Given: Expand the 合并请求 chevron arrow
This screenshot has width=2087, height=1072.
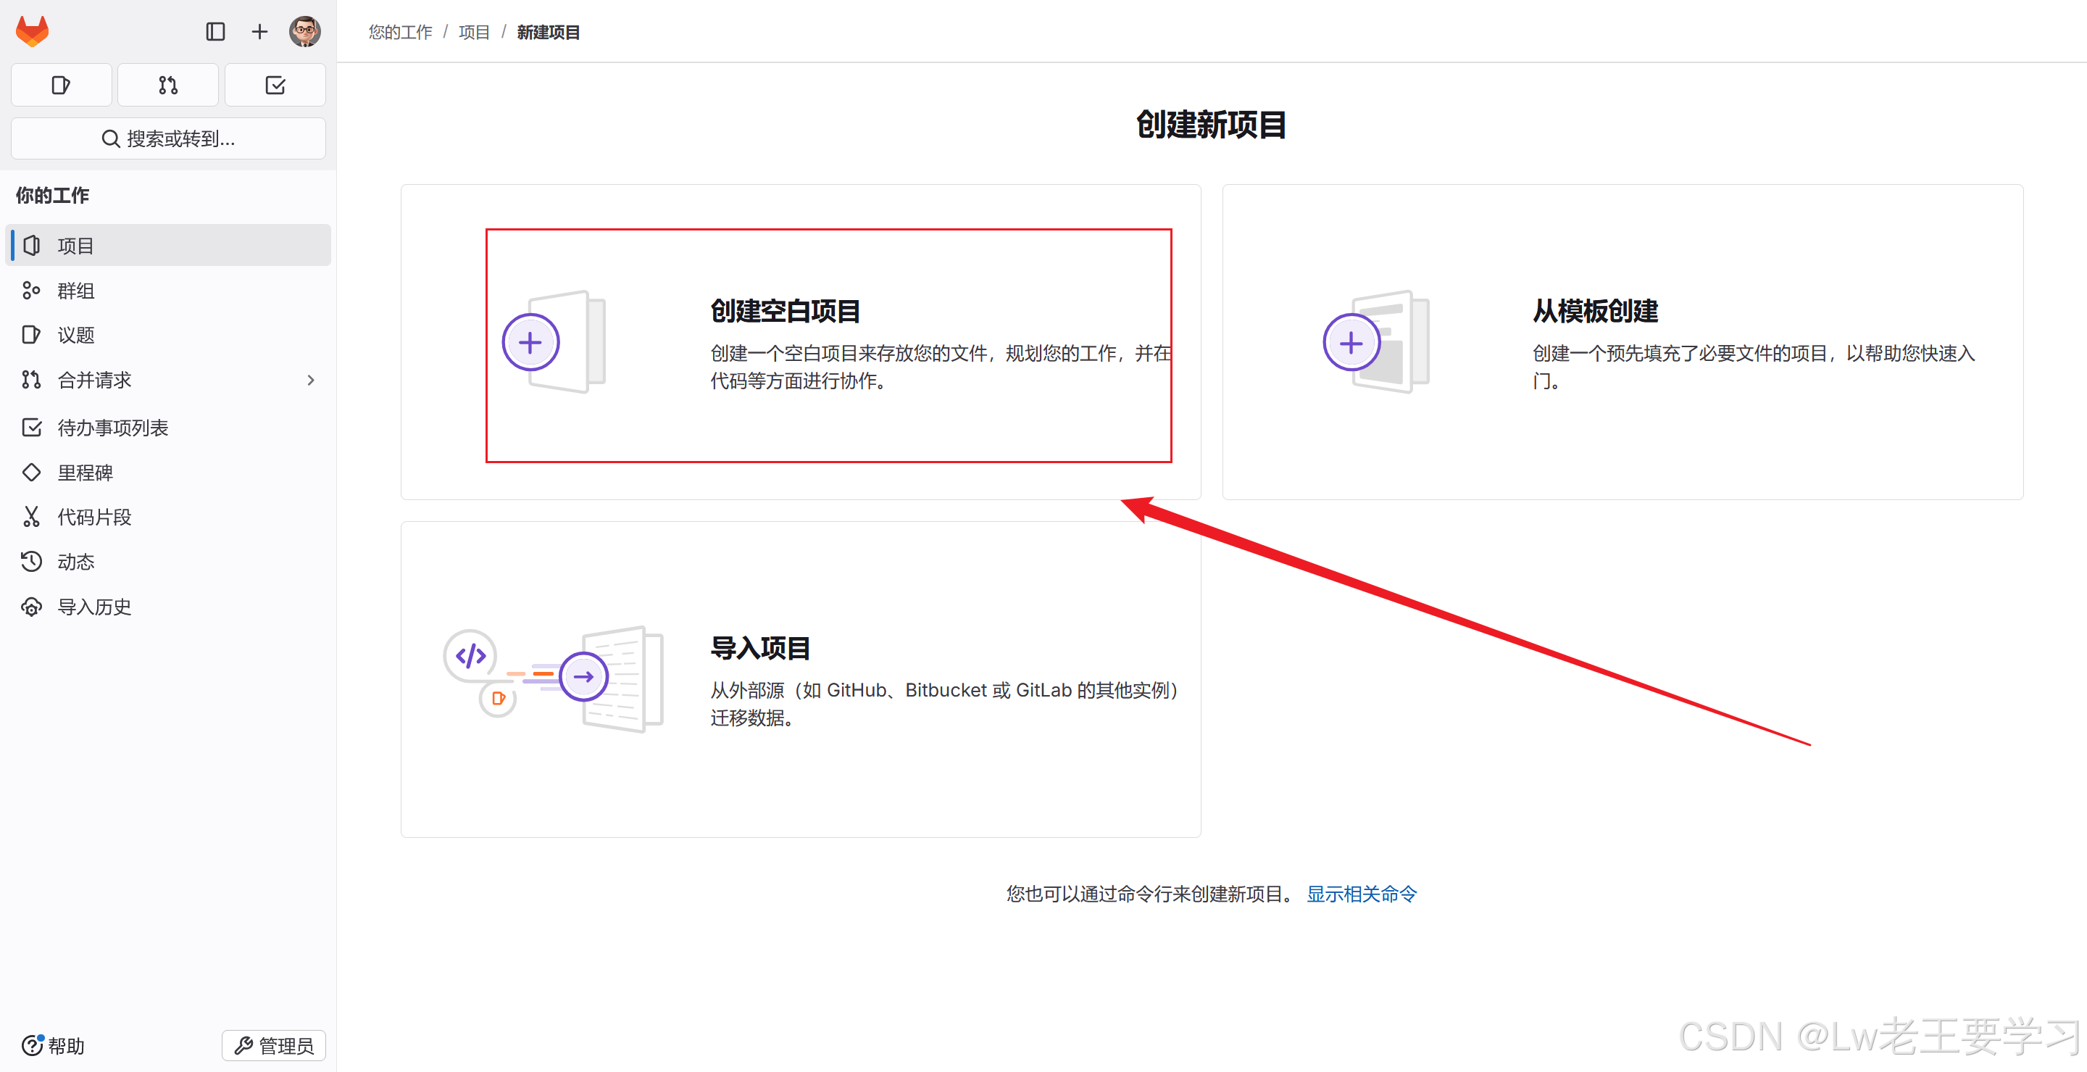Looking at the screenshot, I should click(x=310, y=380).
